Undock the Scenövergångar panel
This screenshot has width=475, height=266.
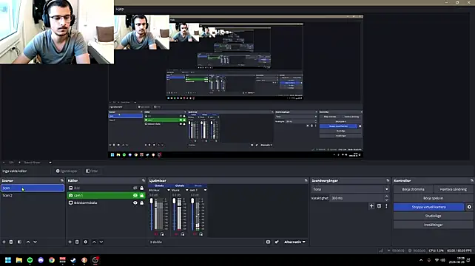(388, 181)
